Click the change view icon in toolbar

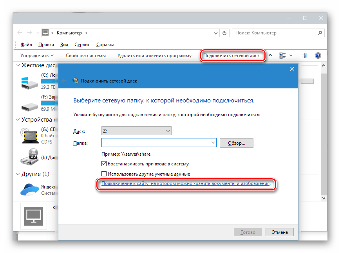[282, 56]
